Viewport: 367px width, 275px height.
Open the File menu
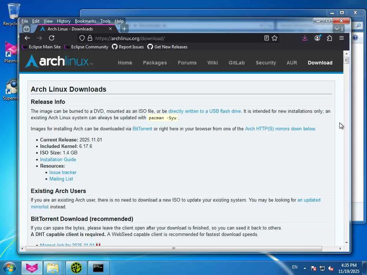(25, 21)
